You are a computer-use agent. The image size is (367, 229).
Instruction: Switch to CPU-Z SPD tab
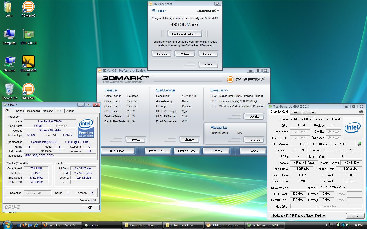pyautogui.click(x=58, y=111)
